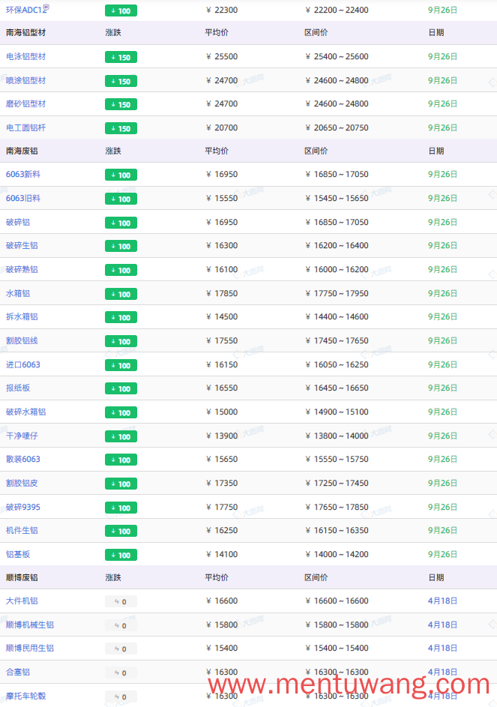Click the average price ¥ 25500

coord(221,57)
